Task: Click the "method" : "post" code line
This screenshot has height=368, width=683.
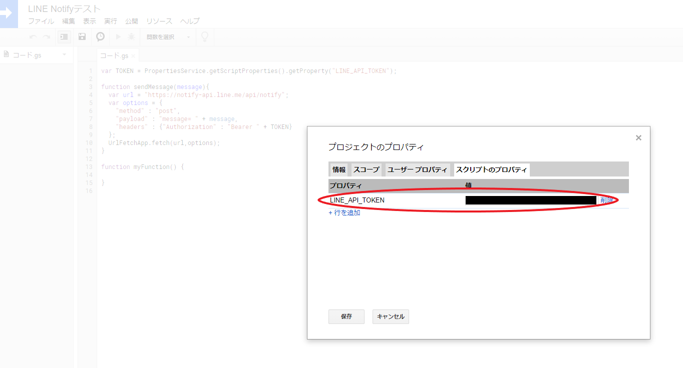Action: point(148,111)
